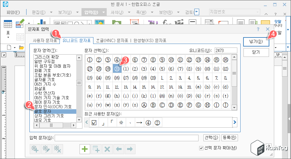Open the 쪽(W) menu dropdown arrow
The height and width of the screenshot is (159, 291).
coord(152,12)
